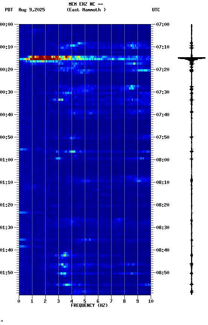Click the 2 Hz frequency axis tick
The image size is (208, 325).
[45, 301]
